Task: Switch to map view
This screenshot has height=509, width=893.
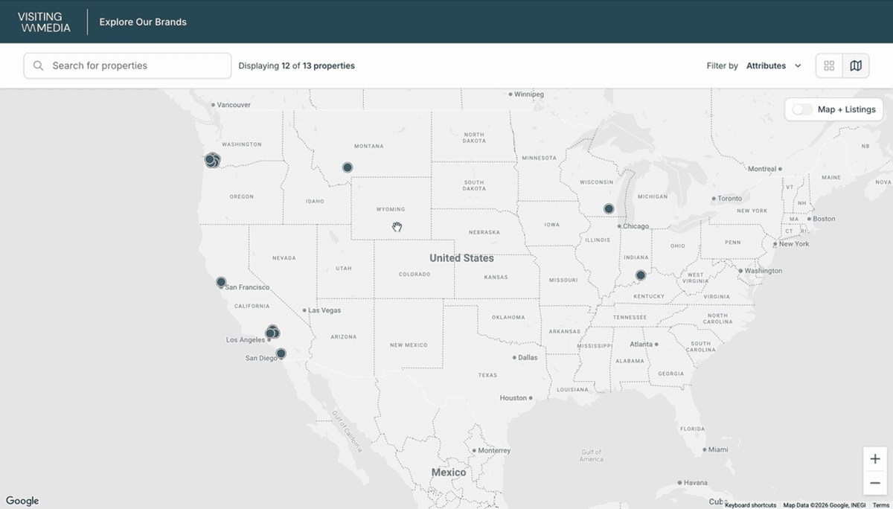Action: (x=856, y=65)
